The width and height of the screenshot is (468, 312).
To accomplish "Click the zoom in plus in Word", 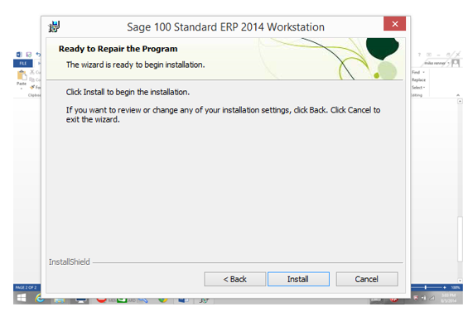I will point(445,287).
